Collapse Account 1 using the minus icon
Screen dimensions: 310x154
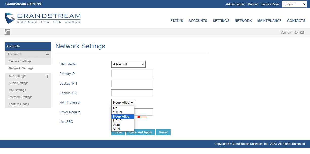[x=47, y=54]
